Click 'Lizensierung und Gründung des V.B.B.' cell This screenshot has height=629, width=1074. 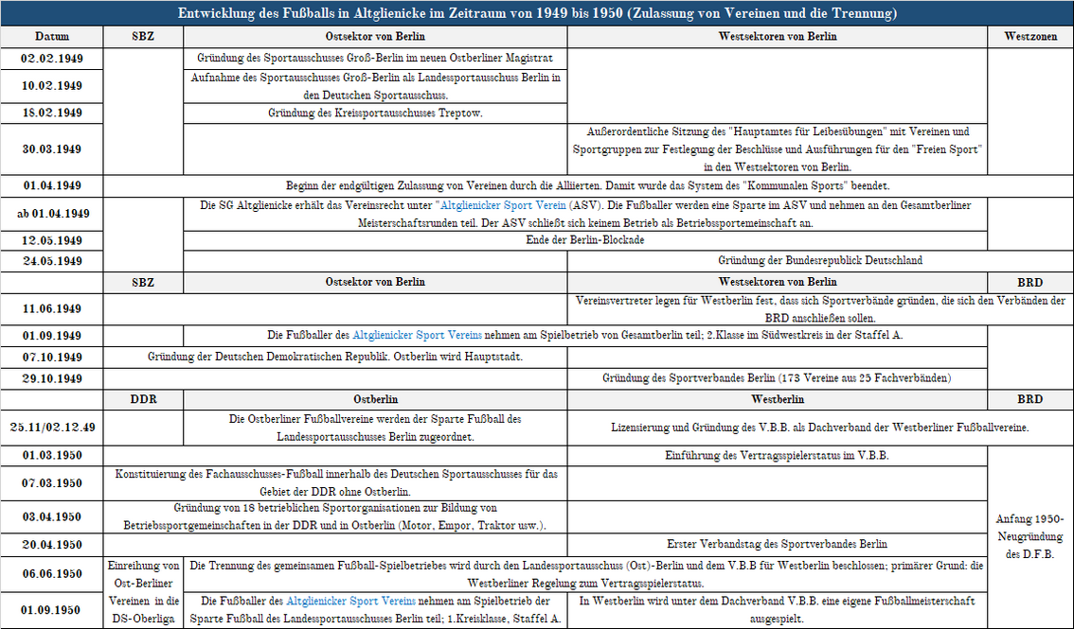point(820,428)
